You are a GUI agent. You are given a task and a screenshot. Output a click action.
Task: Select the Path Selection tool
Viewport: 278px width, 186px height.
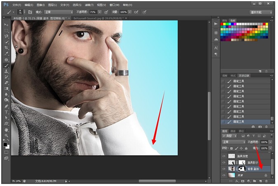coord(6,118)
